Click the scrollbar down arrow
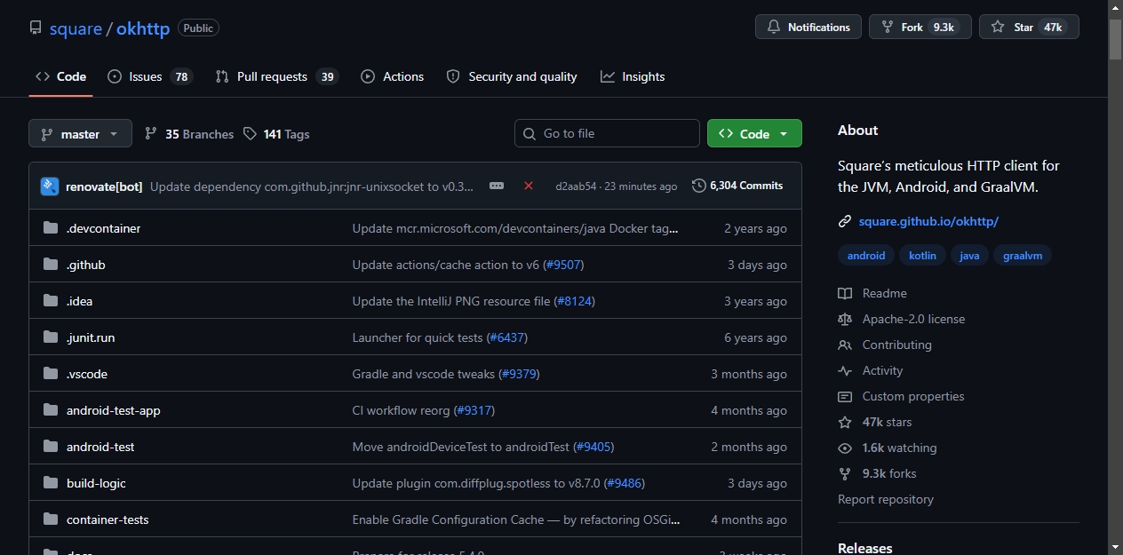The image size is (1123, 555). click(x=1116, y=546)
